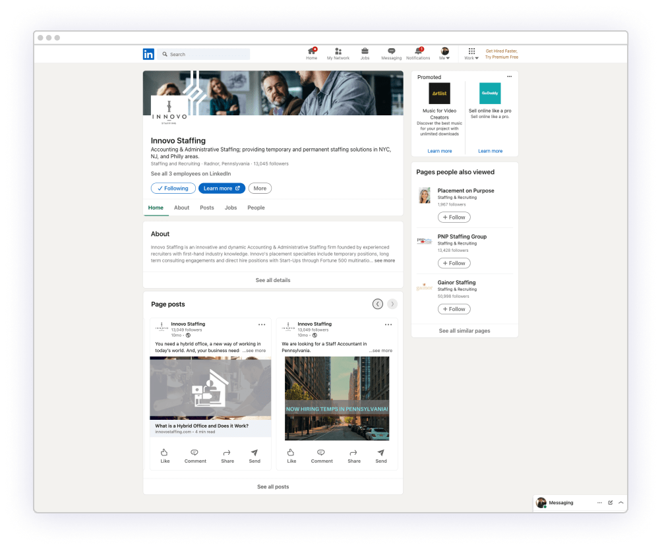Viewport: 662px width, 549px height.
Task: Open the More button menu
Action: click(260, 188)
